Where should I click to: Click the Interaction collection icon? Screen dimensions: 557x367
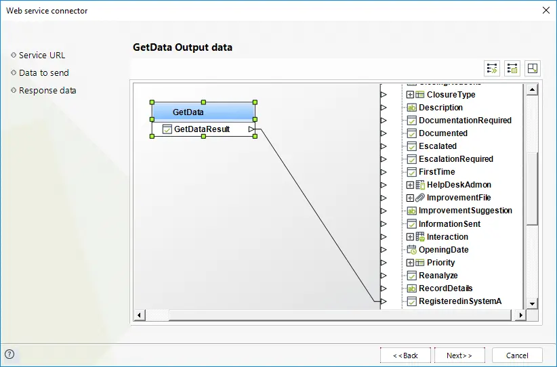(420, 237)
